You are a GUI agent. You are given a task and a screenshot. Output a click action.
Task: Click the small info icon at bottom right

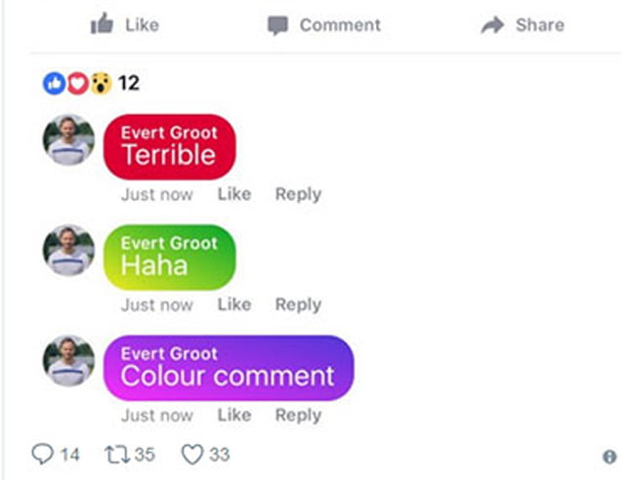point(610,457)
